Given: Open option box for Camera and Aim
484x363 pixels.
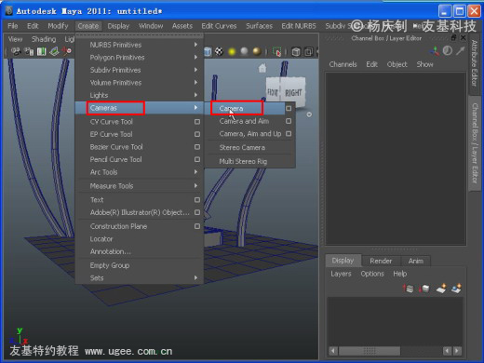Looking at the screenshot, I should [x=289, y=121].
